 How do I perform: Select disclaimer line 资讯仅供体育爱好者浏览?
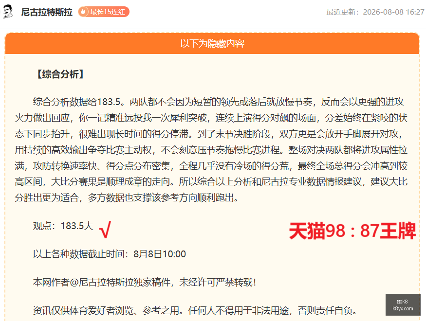pos(195,310)
